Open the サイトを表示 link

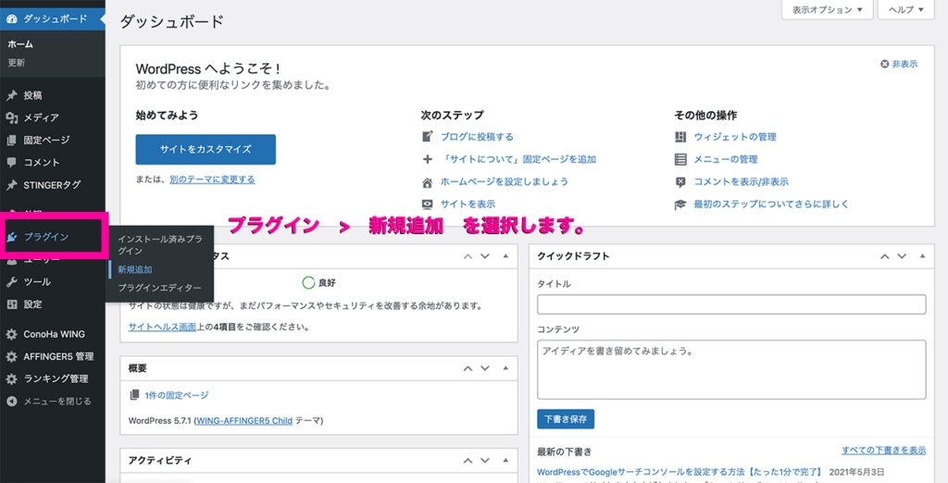[x=468, y=204]
